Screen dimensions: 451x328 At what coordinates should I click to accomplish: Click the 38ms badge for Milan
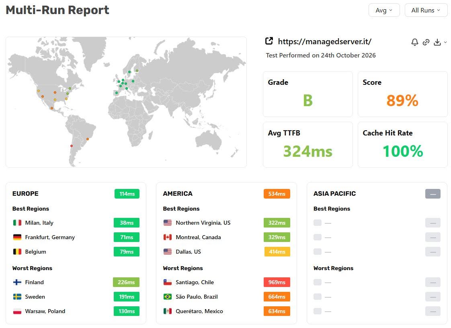(127, 223)
